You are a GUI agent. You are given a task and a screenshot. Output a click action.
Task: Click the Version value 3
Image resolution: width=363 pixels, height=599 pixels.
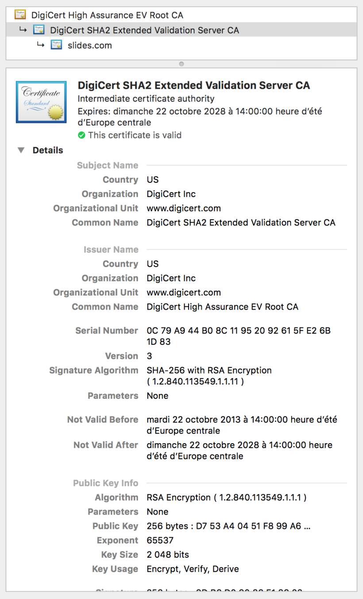(149, 356)
